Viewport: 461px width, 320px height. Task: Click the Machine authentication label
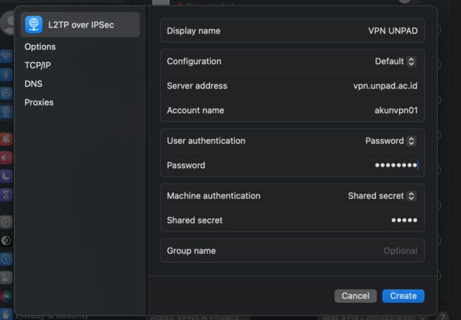click(214, 196)
